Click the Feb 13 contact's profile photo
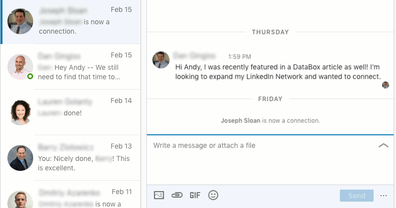This screenshot has width=396, height=208. click(20, 158)
